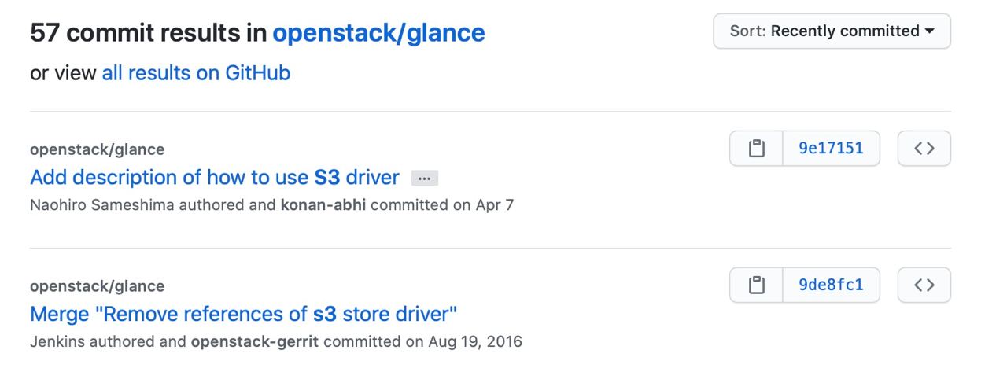The width and height of the screenshot is (1007, 383).
Task: Click the openstack/glance label above the S3 driver commit
Action: [x=97, y=149]
